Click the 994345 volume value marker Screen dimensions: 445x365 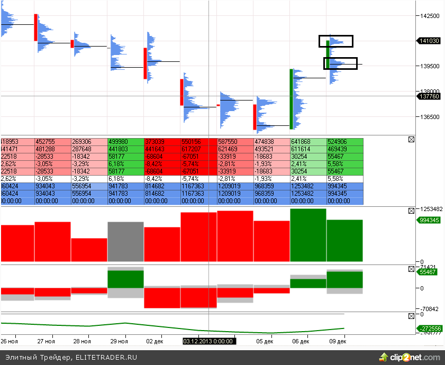click(429, 220)
